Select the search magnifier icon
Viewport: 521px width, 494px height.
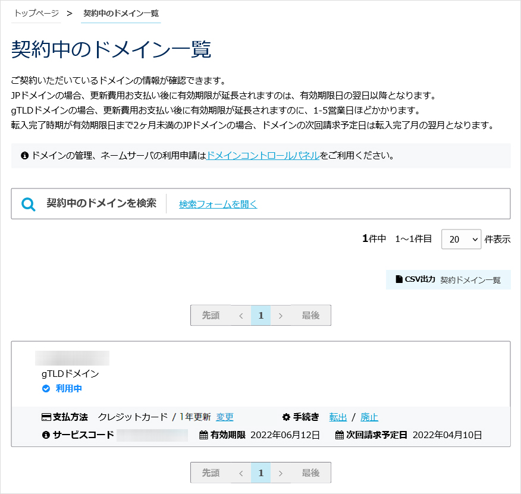pyautogui.click(x=28, y=203)
